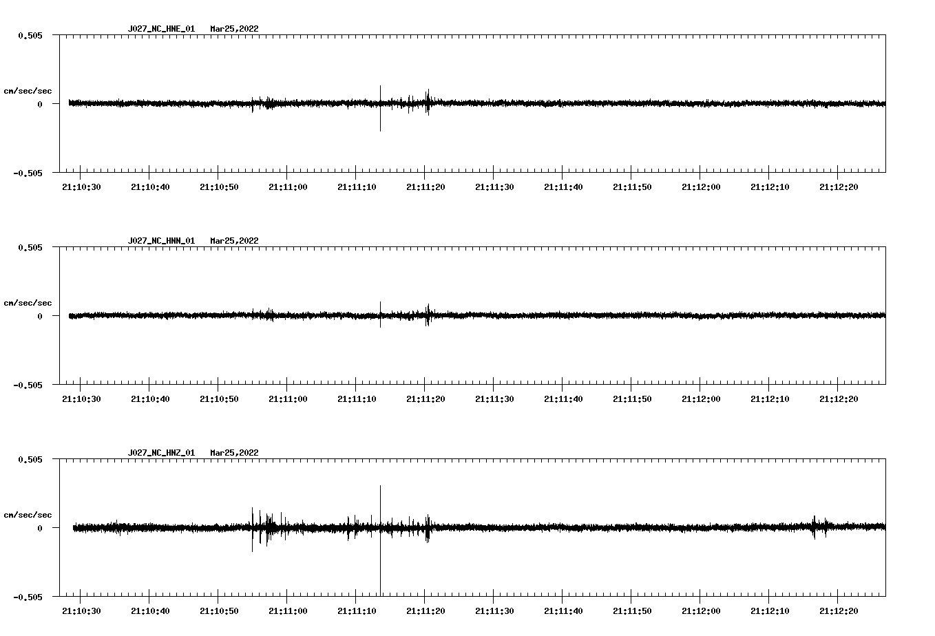Click the cm/sec/sec unit label of HNN plot
Screen dimensions: 935x636
tap(28, 303)
